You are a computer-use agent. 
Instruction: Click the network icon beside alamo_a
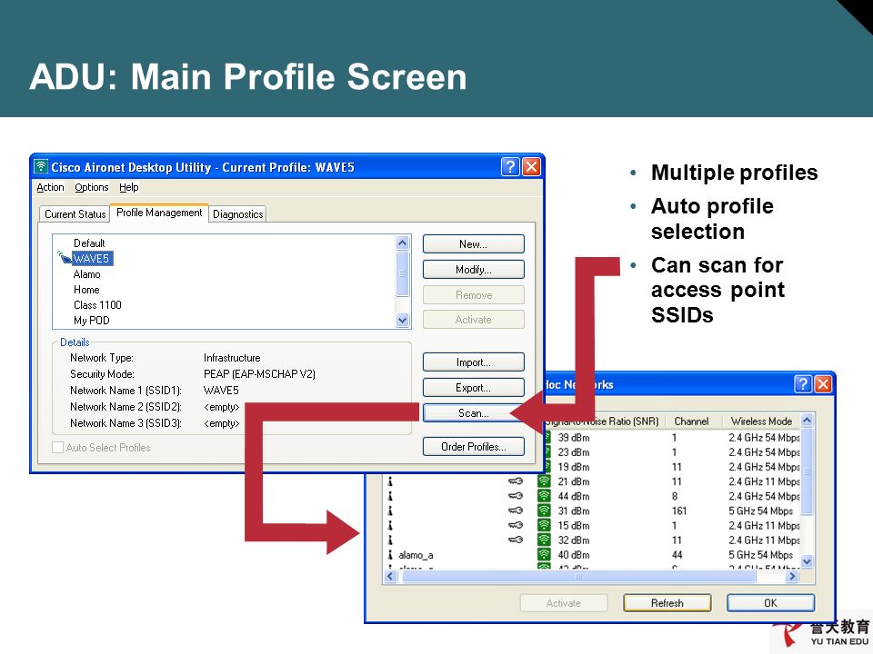(x=390, y=554)
